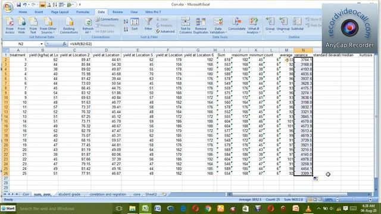Click the Zoom In plus button

click(370, 200)
